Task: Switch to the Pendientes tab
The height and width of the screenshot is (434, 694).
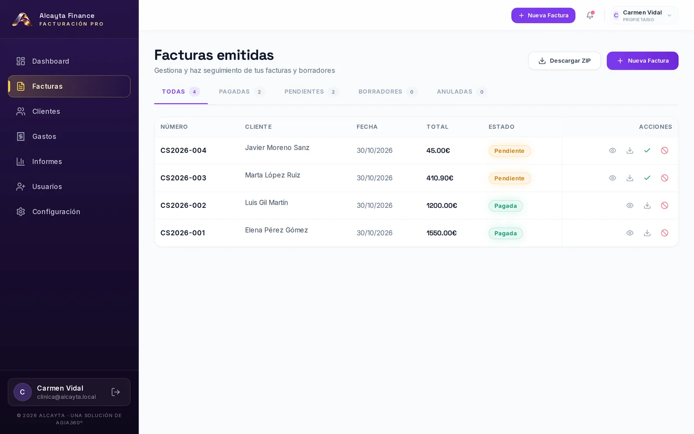Action: pyautogui.click(x=311, y=92)
